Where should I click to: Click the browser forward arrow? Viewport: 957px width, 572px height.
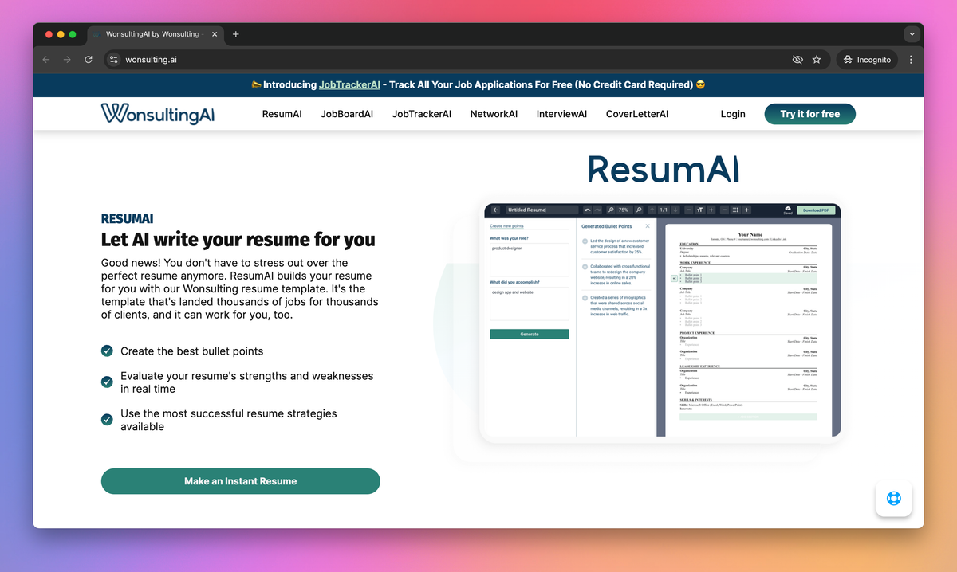pyautogui.click(x=67, y=60)
